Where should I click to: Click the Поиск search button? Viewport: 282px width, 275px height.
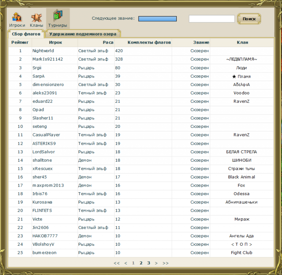coord(249,19)
